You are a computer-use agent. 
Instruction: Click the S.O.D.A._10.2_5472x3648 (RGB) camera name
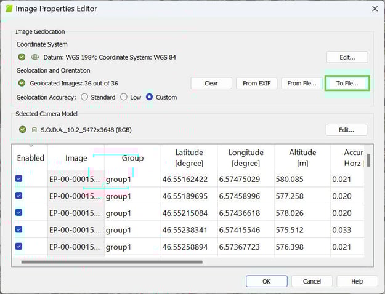[x=86, y=130]
